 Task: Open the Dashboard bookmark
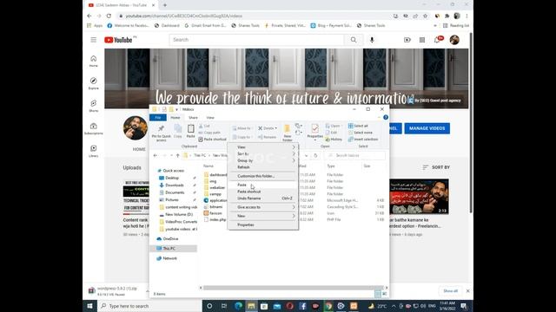[167, 25]
